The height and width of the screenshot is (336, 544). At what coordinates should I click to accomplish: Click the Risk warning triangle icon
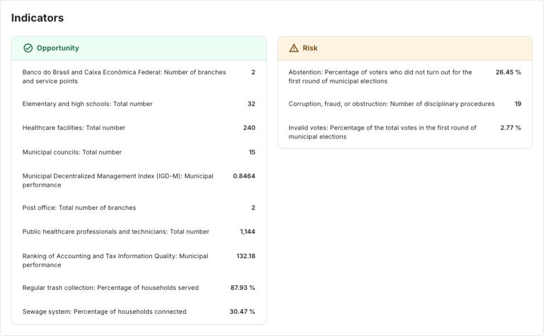coord(294,48)
